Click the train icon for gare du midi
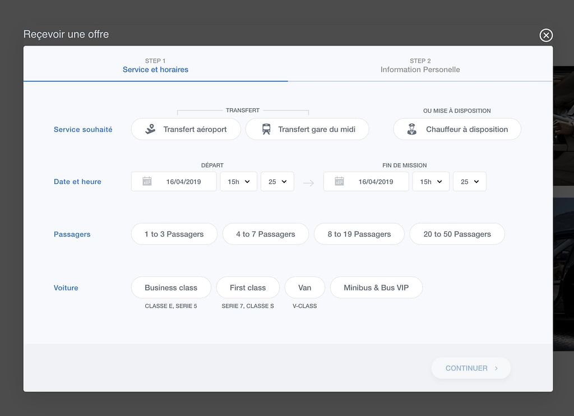574x416 pixels. [x=266, y=129]
